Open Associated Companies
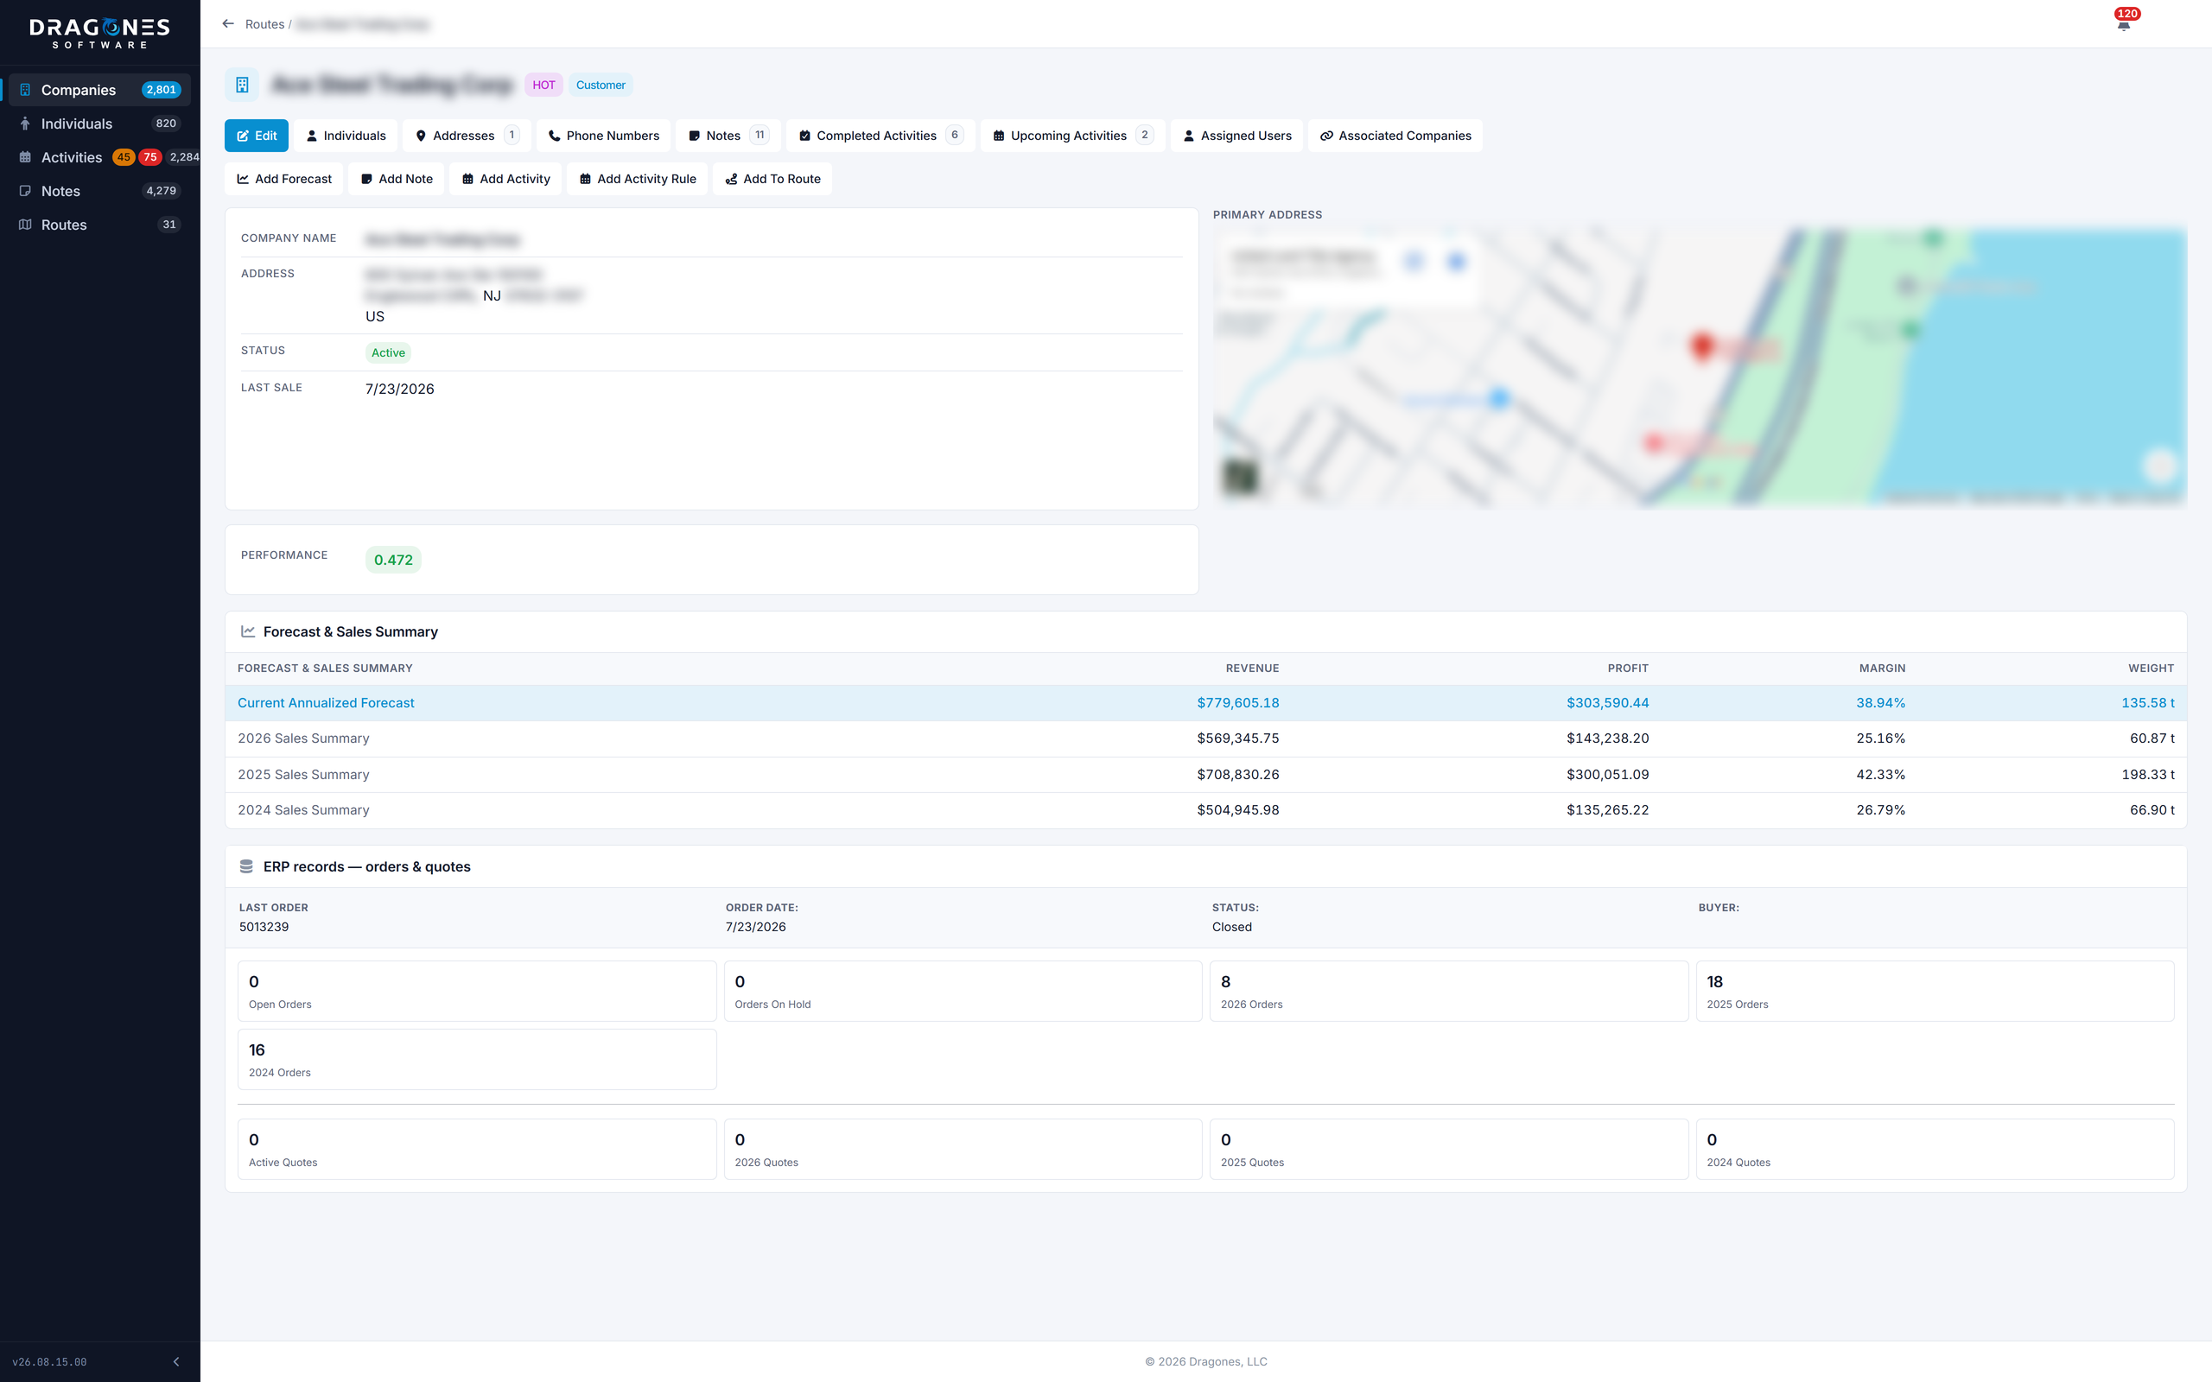This screenshot has width=2212, height=1382. point(1395,136)
